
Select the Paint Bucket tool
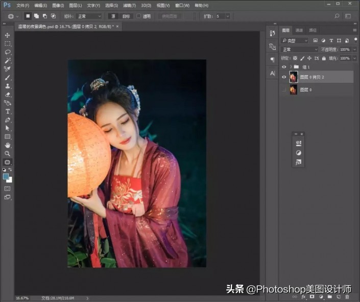[7, 103]
